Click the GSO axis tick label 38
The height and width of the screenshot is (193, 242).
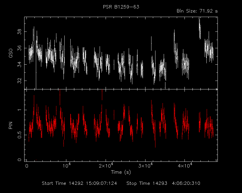pos(19,32)
